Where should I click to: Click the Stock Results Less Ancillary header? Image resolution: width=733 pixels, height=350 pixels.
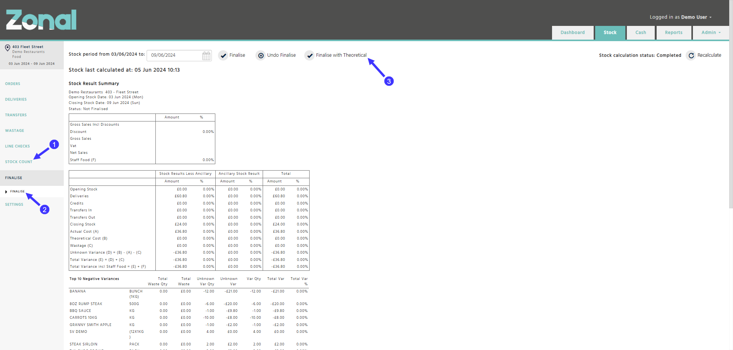185,174
